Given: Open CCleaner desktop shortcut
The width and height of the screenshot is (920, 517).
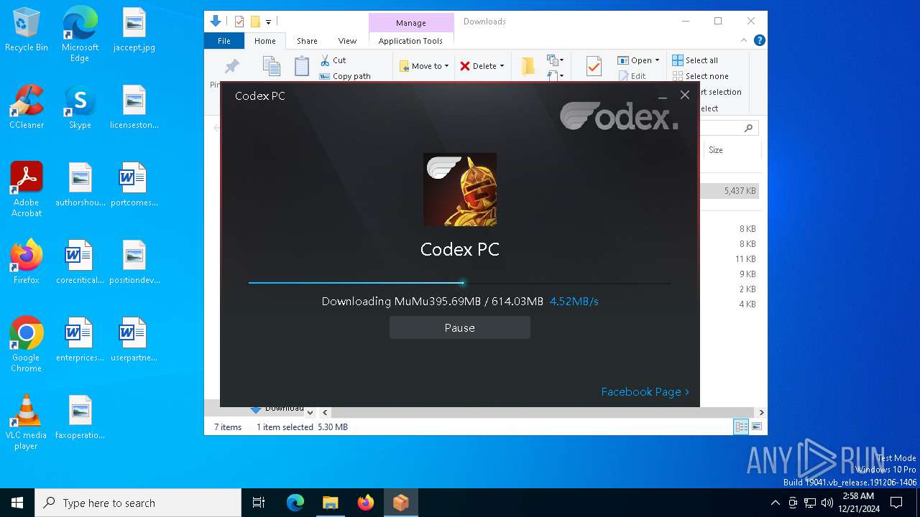Looking at the screenshot, I should pos(27,108).
